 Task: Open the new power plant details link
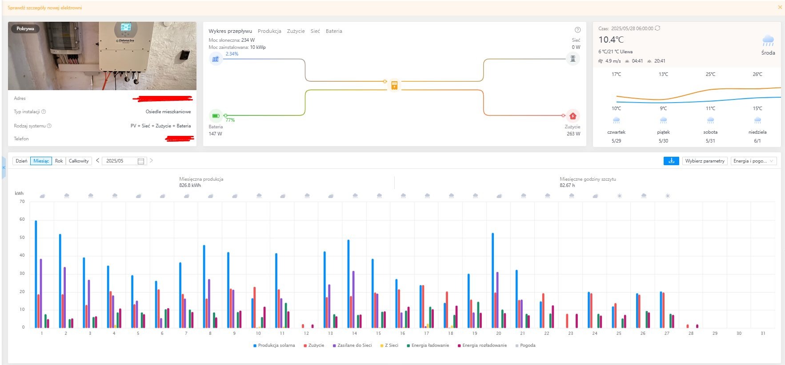click(x=45, y=8)
